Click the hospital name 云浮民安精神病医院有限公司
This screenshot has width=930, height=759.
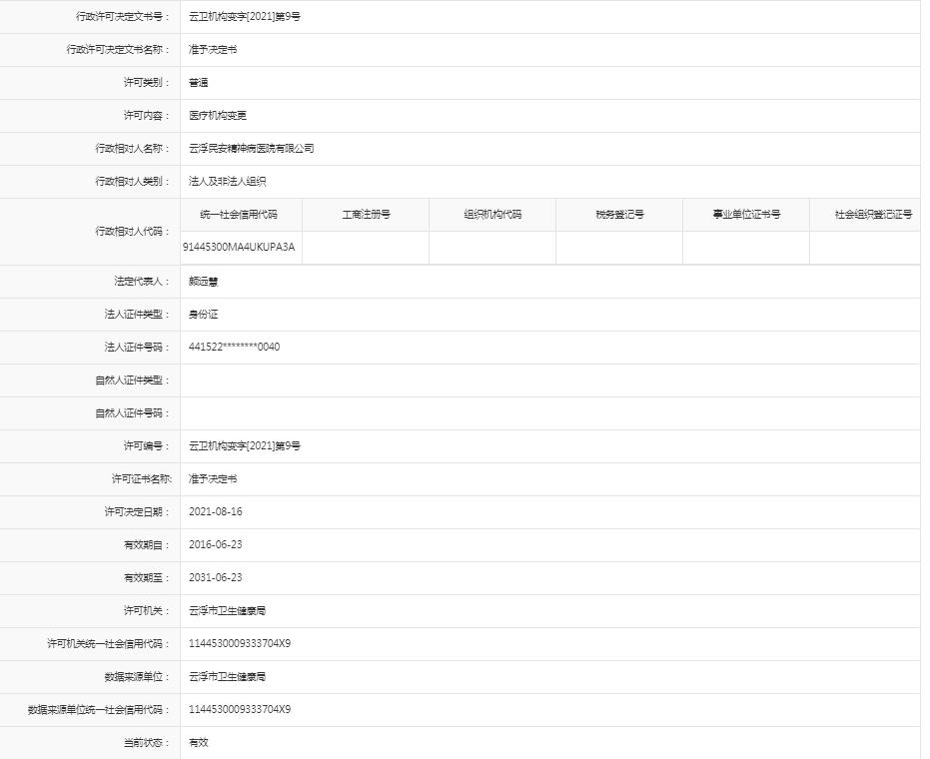click(x=249, y=148)
